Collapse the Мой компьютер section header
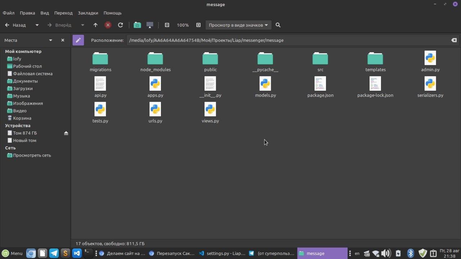The height and width of the screenshot is (259, 461). pos(23,52)
